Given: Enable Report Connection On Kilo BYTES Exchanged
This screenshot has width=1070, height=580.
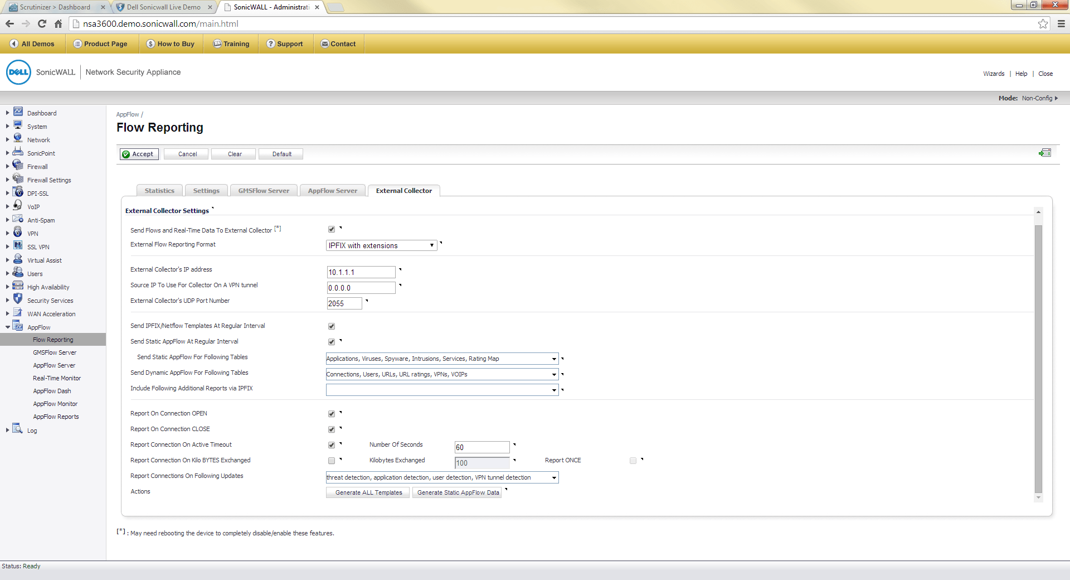Looking at the screenshot, I should pos(332,461).
